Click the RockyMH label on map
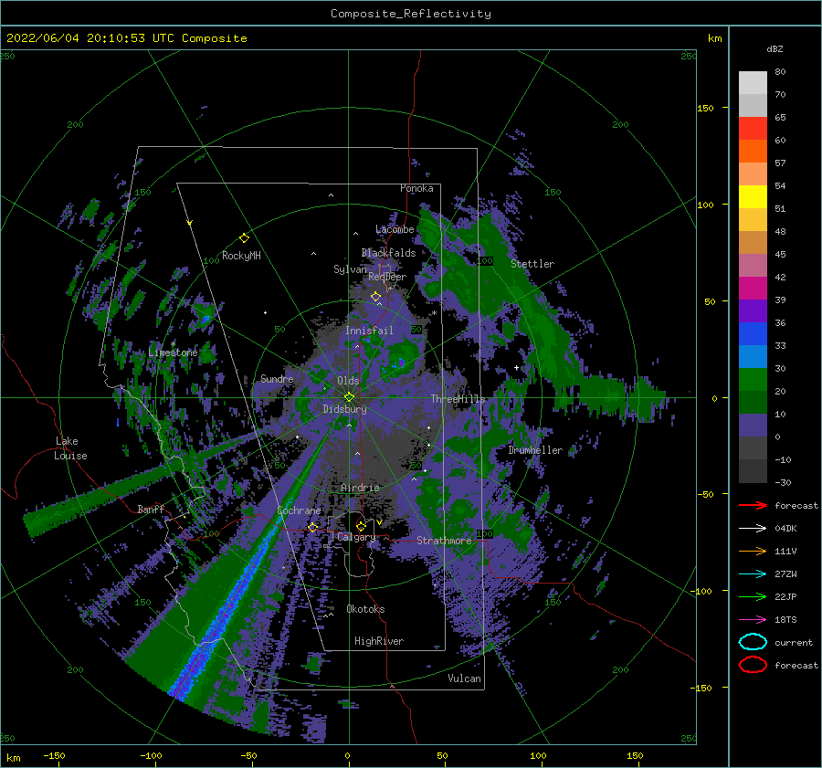This screenshot has height=768, width=822. [x=241, y=256]
